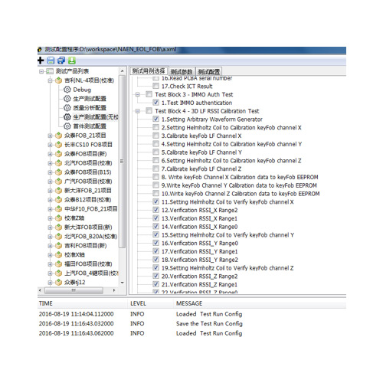Screen dimensions: 383x383
Task: Click the blue floppy save icon
Action: click(51, 61)
